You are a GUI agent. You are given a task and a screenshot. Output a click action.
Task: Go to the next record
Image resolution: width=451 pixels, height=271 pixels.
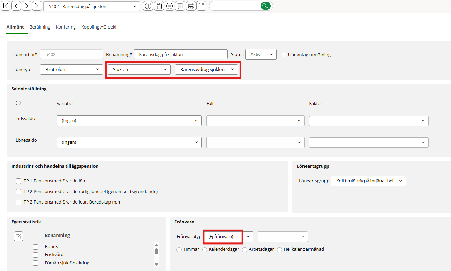tap(27, 6)
